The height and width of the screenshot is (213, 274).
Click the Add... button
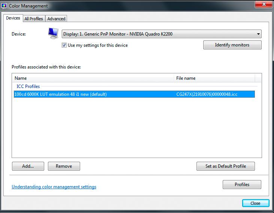(28, 166)
